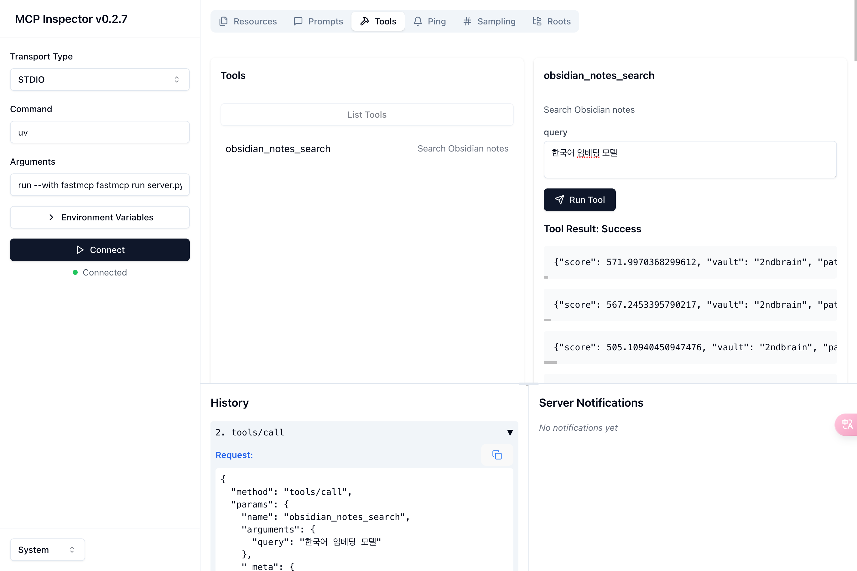The width and height of the screenshot is (857, 571).
Task: Copy the request using the copy icon
Action: tap(497, 455)
